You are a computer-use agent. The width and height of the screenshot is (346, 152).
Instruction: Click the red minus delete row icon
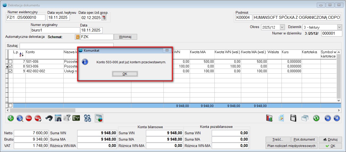click(x=29, y=118)
